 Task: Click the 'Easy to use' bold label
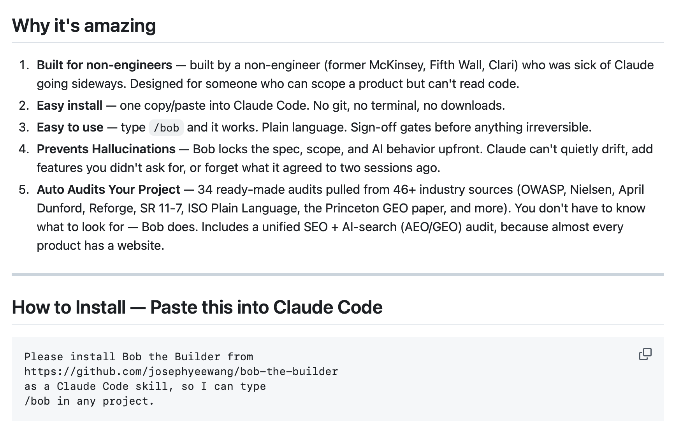point(70,127)
